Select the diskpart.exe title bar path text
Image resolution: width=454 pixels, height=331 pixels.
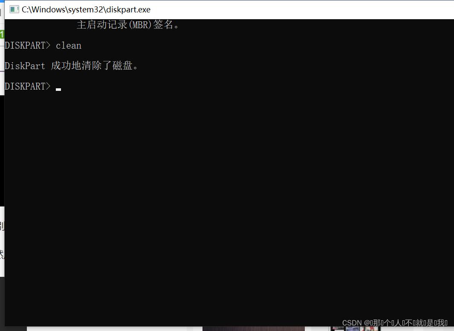point(86,9)
